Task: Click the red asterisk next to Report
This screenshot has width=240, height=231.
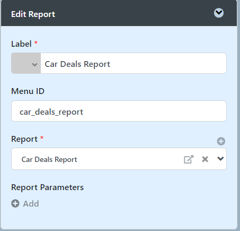Action: pos(42,138)
